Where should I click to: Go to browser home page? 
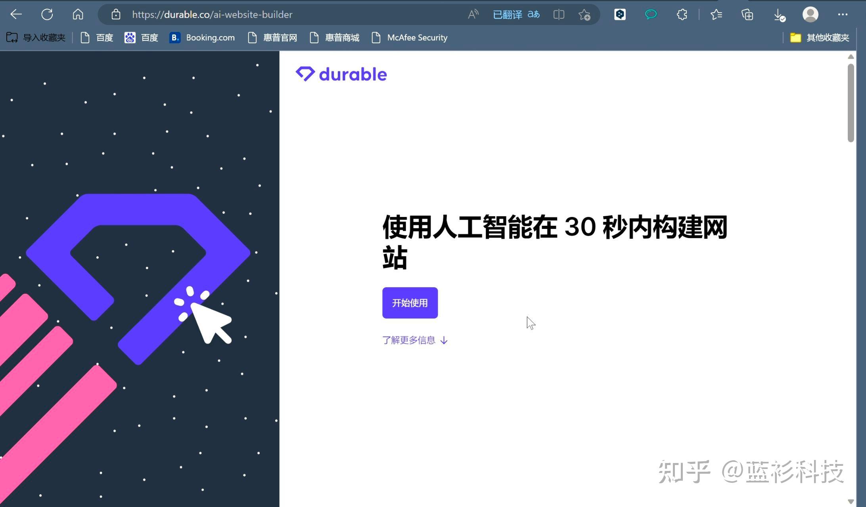78,15
